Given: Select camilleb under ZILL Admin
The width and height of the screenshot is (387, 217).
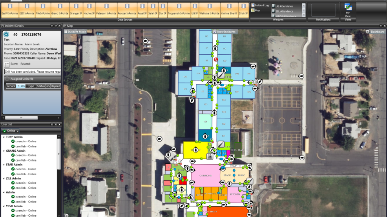Looking at the screenshot, I should (x=24, y=188).
